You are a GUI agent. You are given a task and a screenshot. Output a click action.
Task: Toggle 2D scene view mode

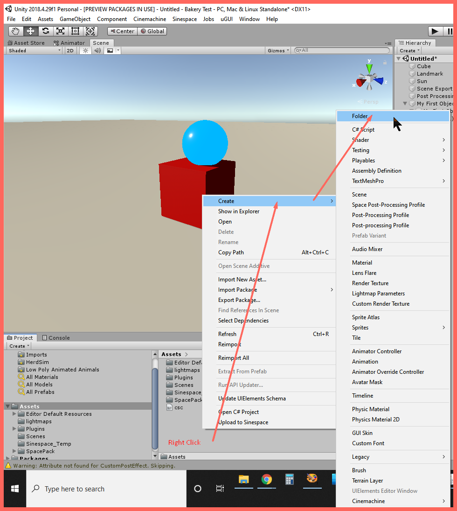(x=70, y=50)
